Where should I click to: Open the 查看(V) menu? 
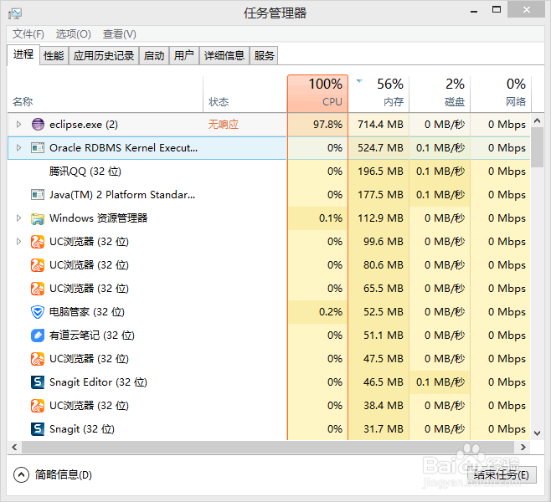[x=120, y=34]
